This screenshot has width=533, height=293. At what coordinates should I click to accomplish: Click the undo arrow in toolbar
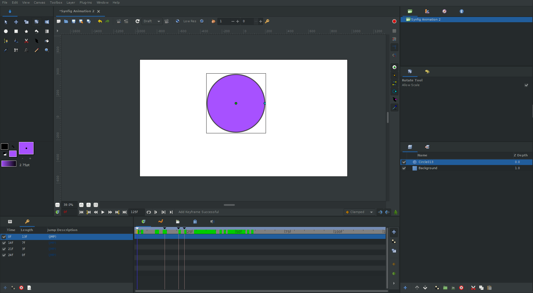pos(100,21)
